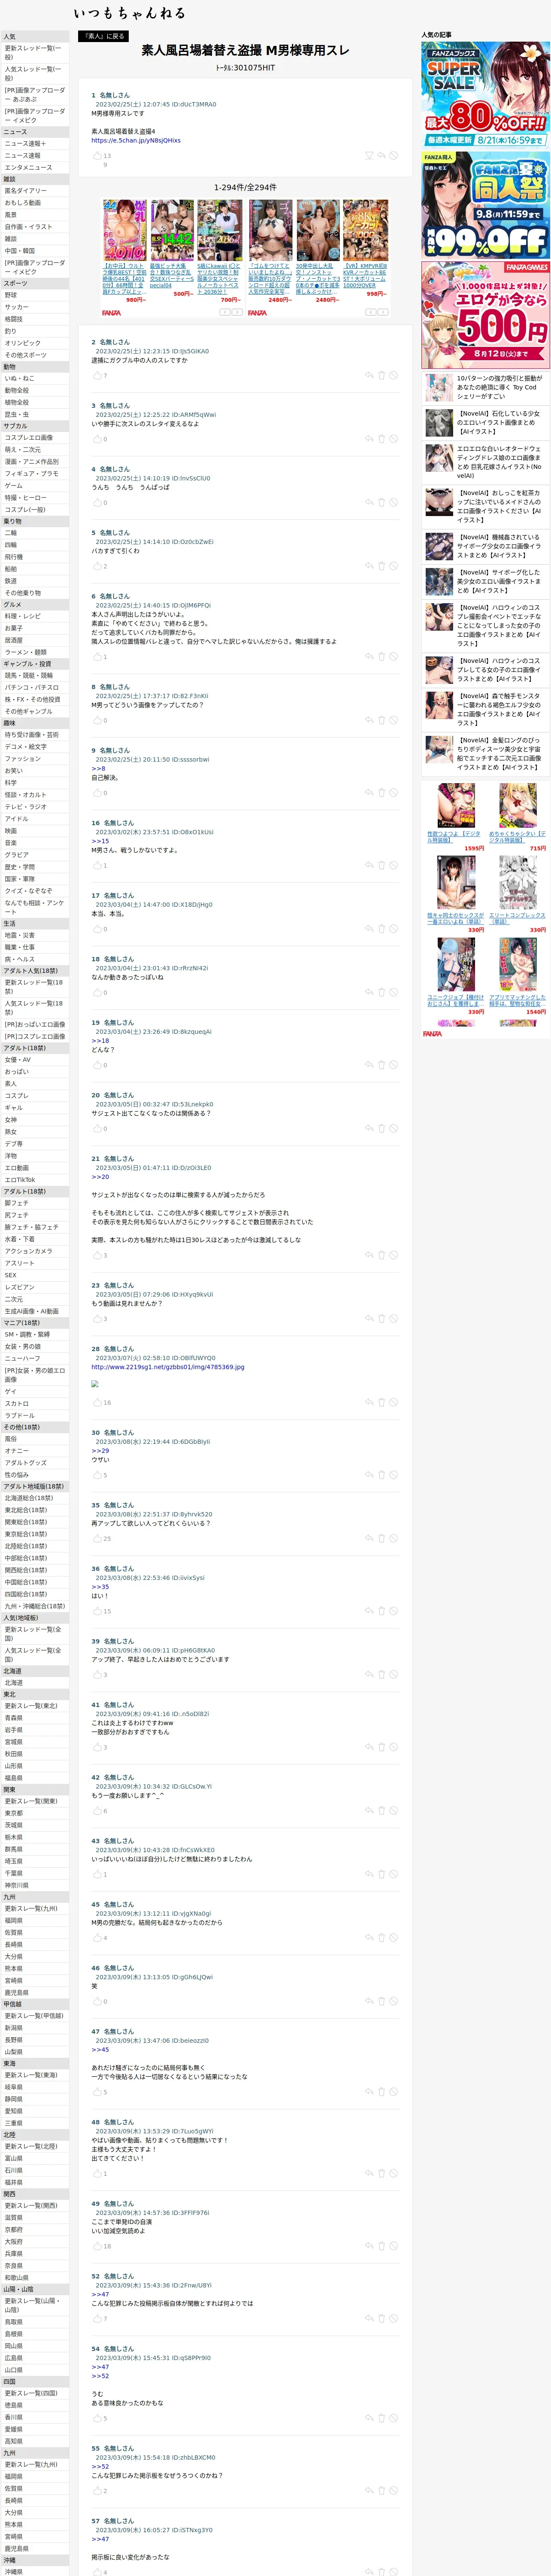Click the previous arrow in the left ad carousel

[224, 312]
